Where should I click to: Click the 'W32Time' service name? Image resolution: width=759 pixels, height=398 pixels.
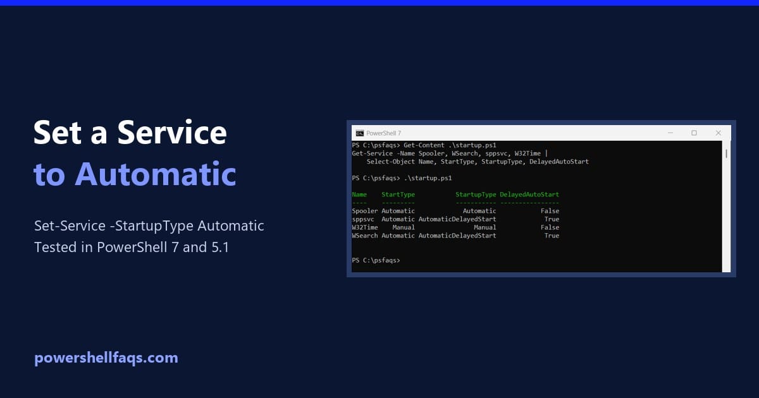click(x=365, y=227)
